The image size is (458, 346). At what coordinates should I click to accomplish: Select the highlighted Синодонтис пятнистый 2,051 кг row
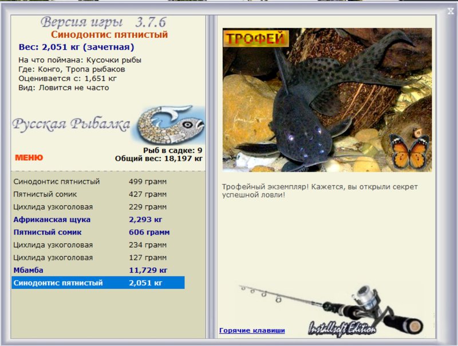coord(98,283)
